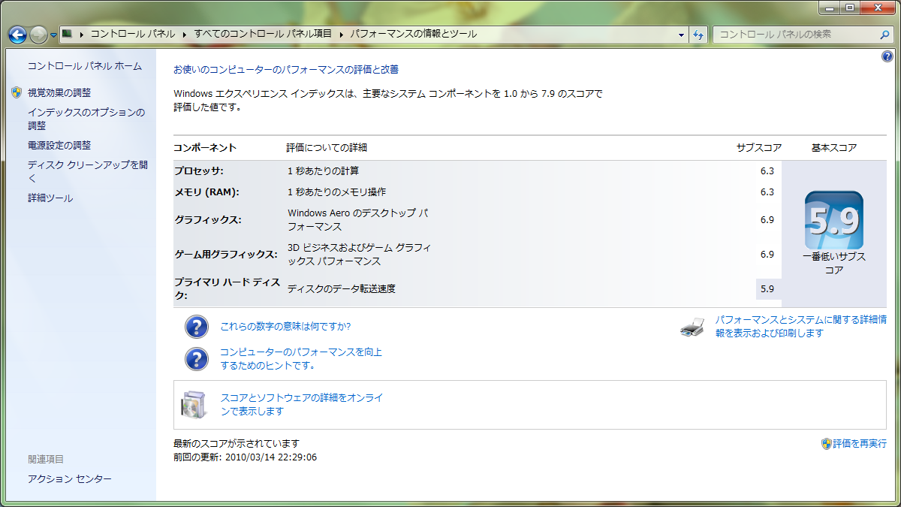The width and height of the screenshot is (901, 507).
Task: Expand the arrow after すべてのコントロール パネル項目
Action: 342,34
